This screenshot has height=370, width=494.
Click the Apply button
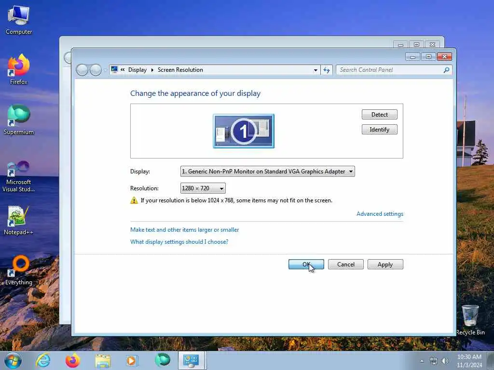point(385,264)
